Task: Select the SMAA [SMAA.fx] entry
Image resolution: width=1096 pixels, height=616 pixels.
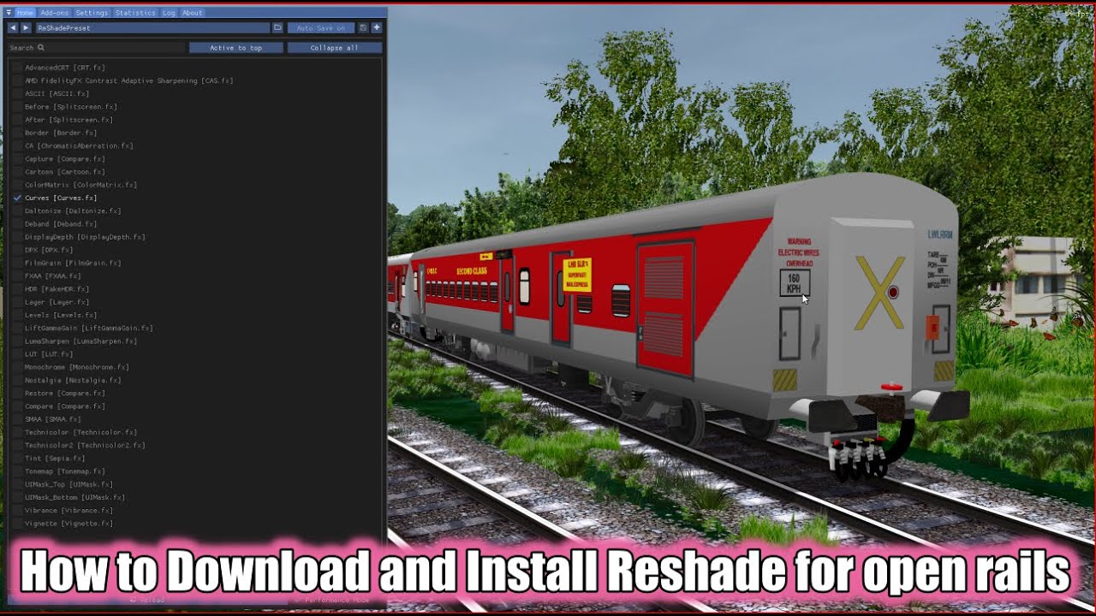Action: (x=53, y=419)
